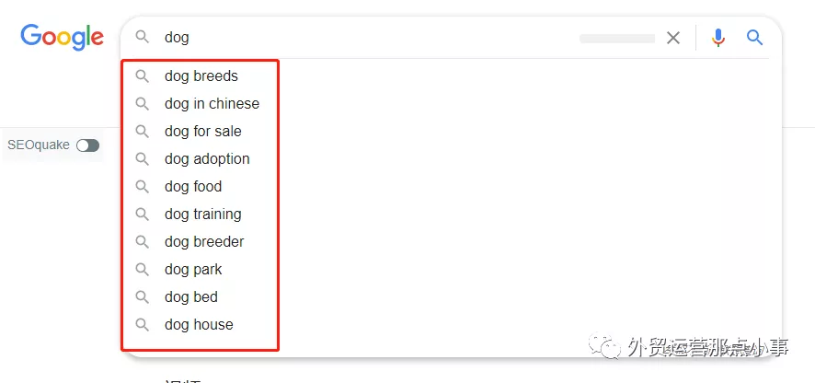Select 'dog breeder' suggestion

click(x=204, y=242)
